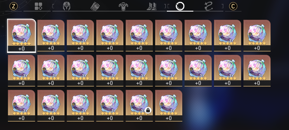Switch to the Planar Sphere tab

[180, 6]
